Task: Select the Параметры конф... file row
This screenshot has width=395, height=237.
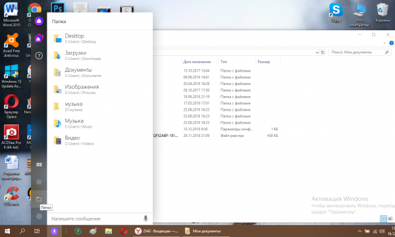Action: 217,129
